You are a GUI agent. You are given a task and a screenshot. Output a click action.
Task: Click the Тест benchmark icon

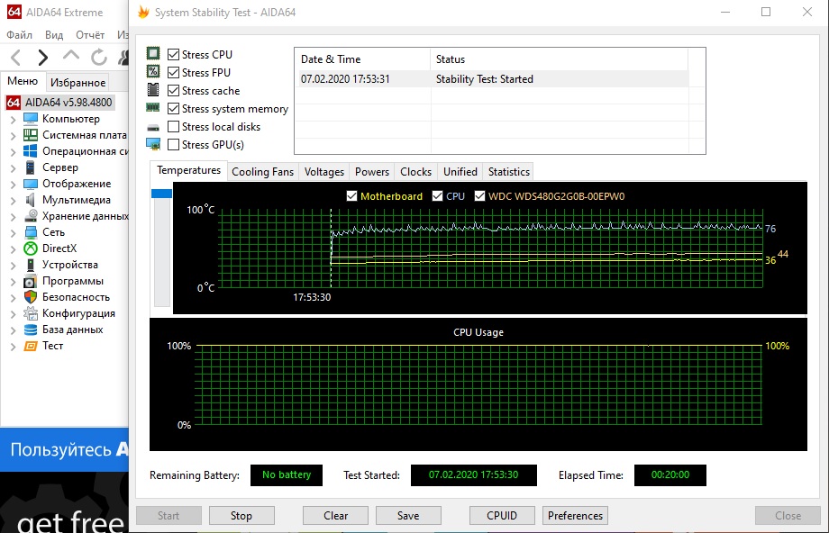31,346
